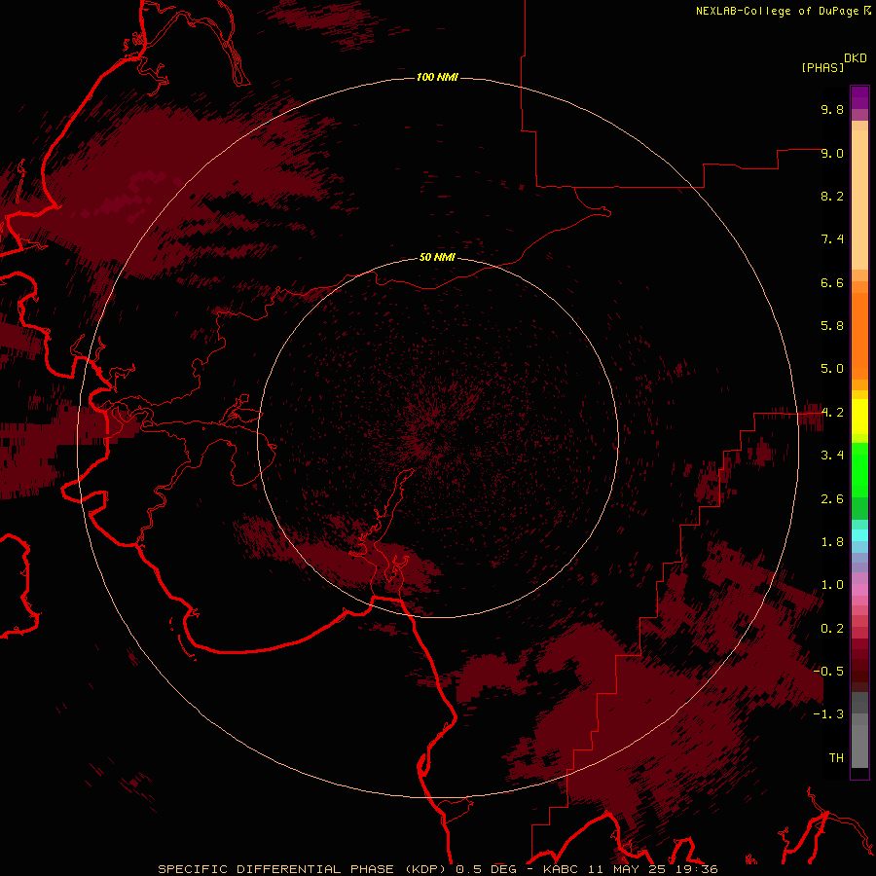Click the 7.4 value on the color scale
The width and height of the screenshot is (876, 876).
832,239
